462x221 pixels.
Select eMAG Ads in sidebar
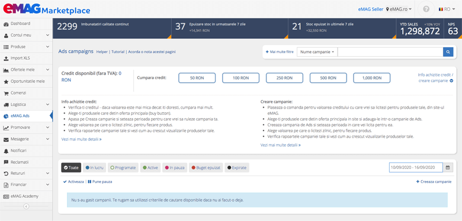pyautogui.click(x=26, y=116)
